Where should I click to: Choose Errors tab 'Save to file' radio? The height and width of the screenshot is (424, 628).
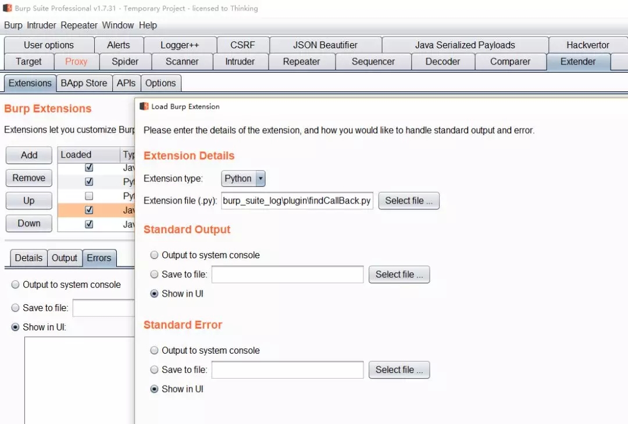15,308
